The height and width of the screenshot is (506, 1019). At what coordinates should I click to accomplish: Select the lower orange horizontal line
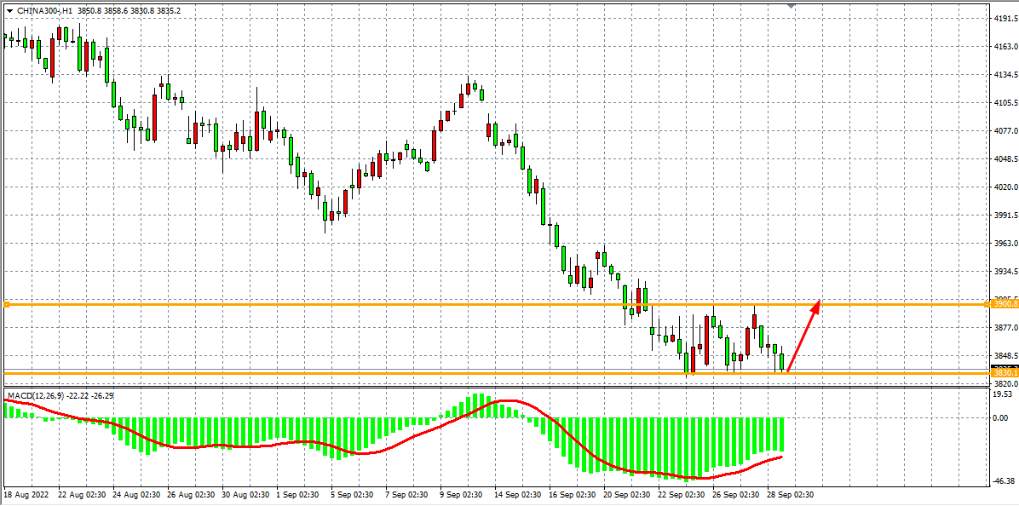[426, 373]
